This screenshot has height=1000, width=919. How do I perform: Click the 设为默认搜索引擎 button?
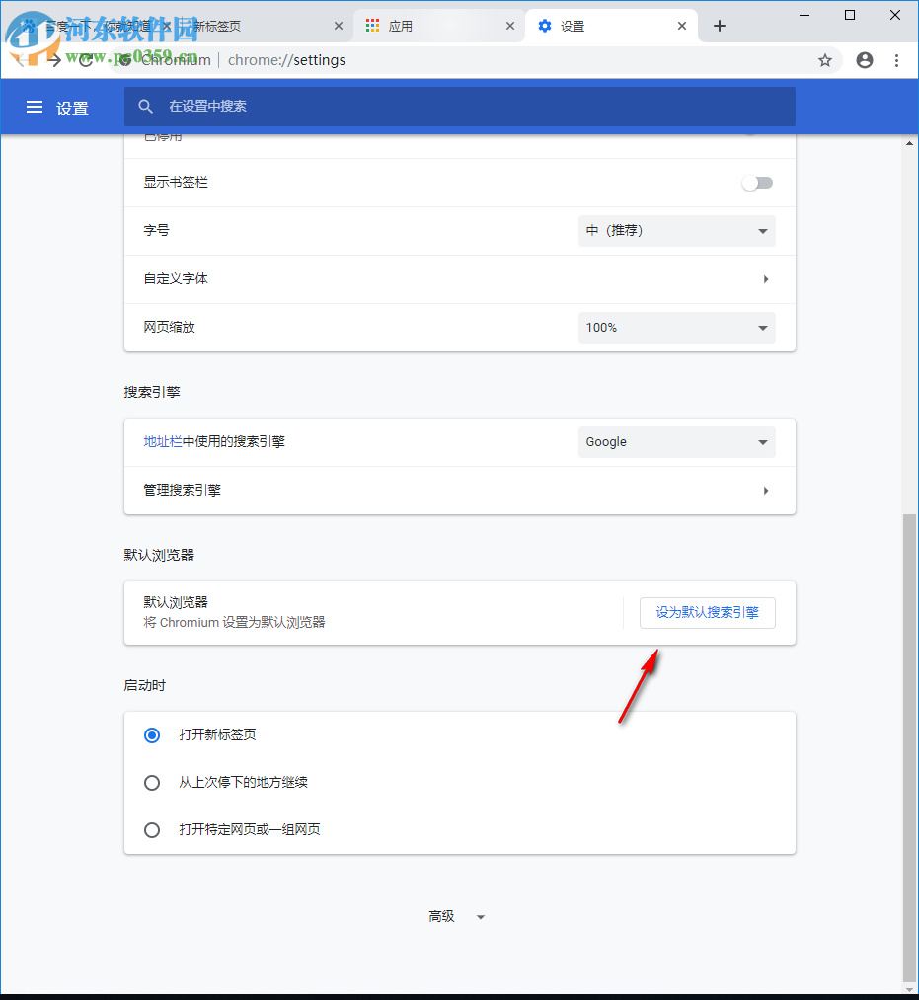click(707, 612)
